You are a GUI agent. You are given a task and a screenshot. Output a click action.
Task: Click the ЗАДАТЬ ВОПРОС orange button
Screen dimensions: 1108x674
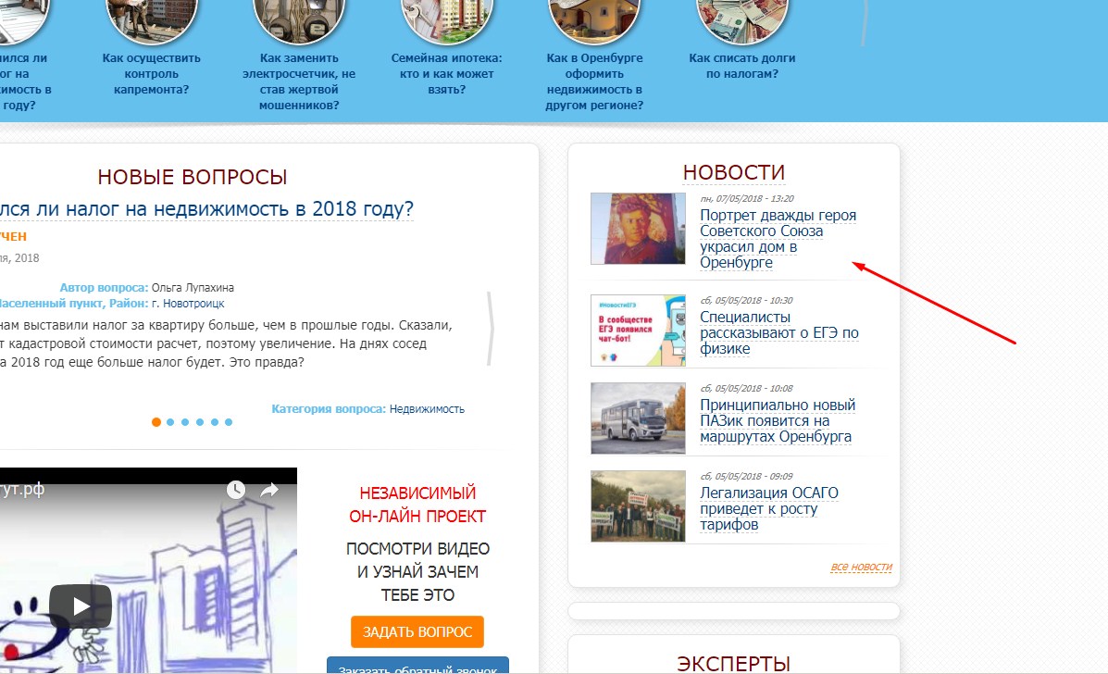click(x=417, y=631)
